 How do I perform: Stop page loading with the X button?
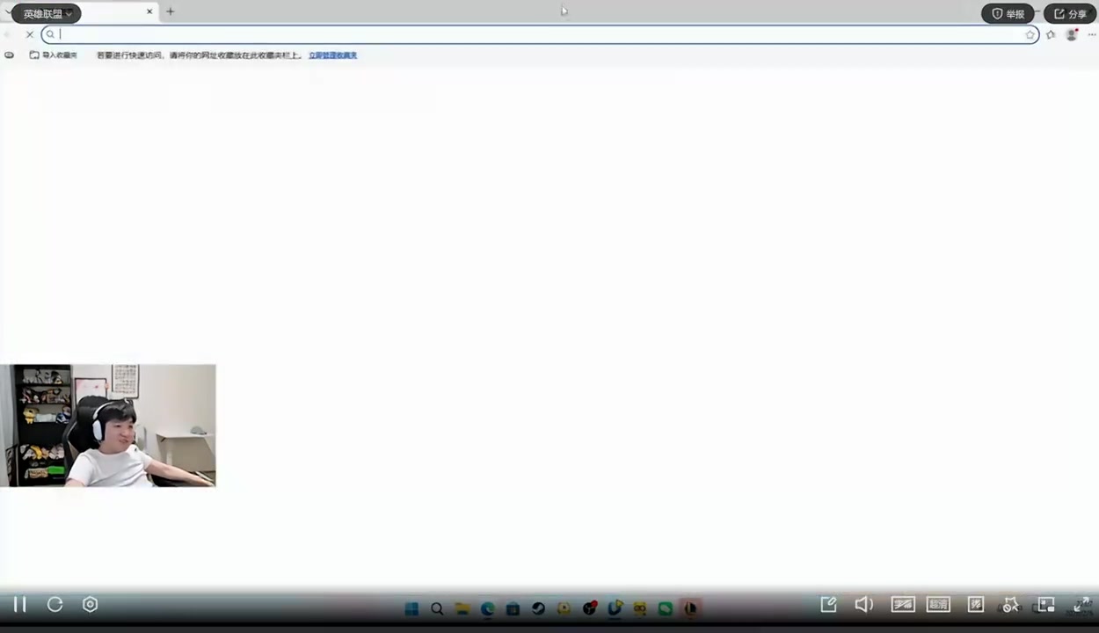coord(29,34)
